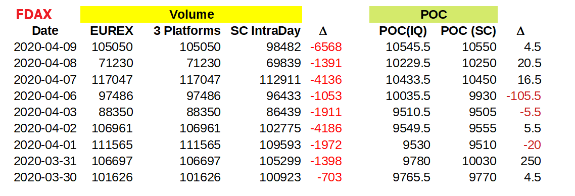Click the 2020-03-30 date cell
This screenshot has width=575, height=196.
coord(45,177)
